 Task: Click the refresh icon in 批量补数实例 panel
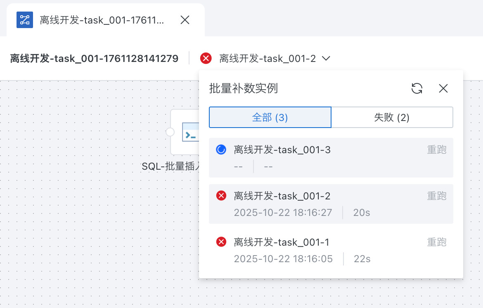click(417, 88)
